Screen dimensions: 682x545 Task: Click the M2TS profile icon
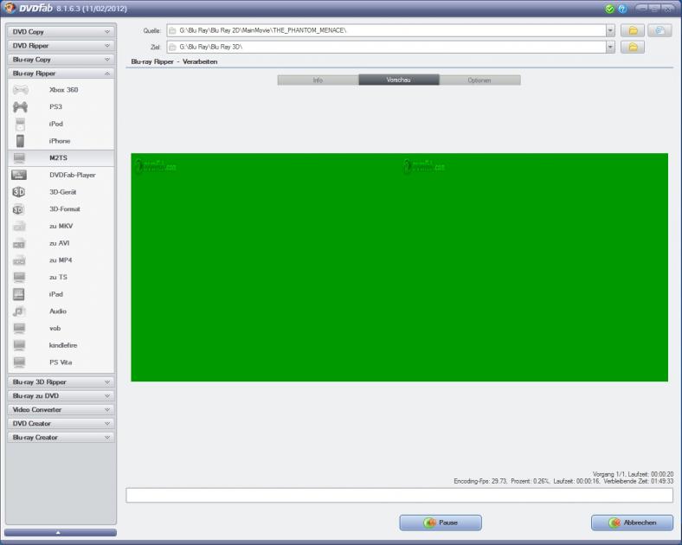pyautogui.click(x=19, y=157)
